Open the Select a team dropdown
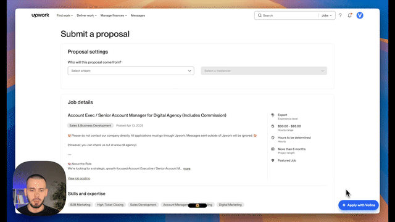 (x=131, y=71)
